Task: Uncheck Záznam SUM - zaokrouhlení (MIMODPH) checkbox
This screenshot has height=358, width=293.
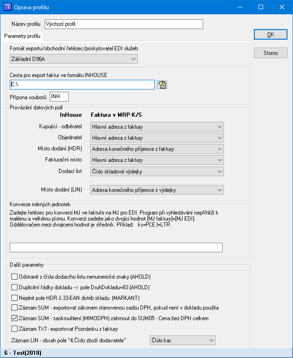Action: click(14, 318)
